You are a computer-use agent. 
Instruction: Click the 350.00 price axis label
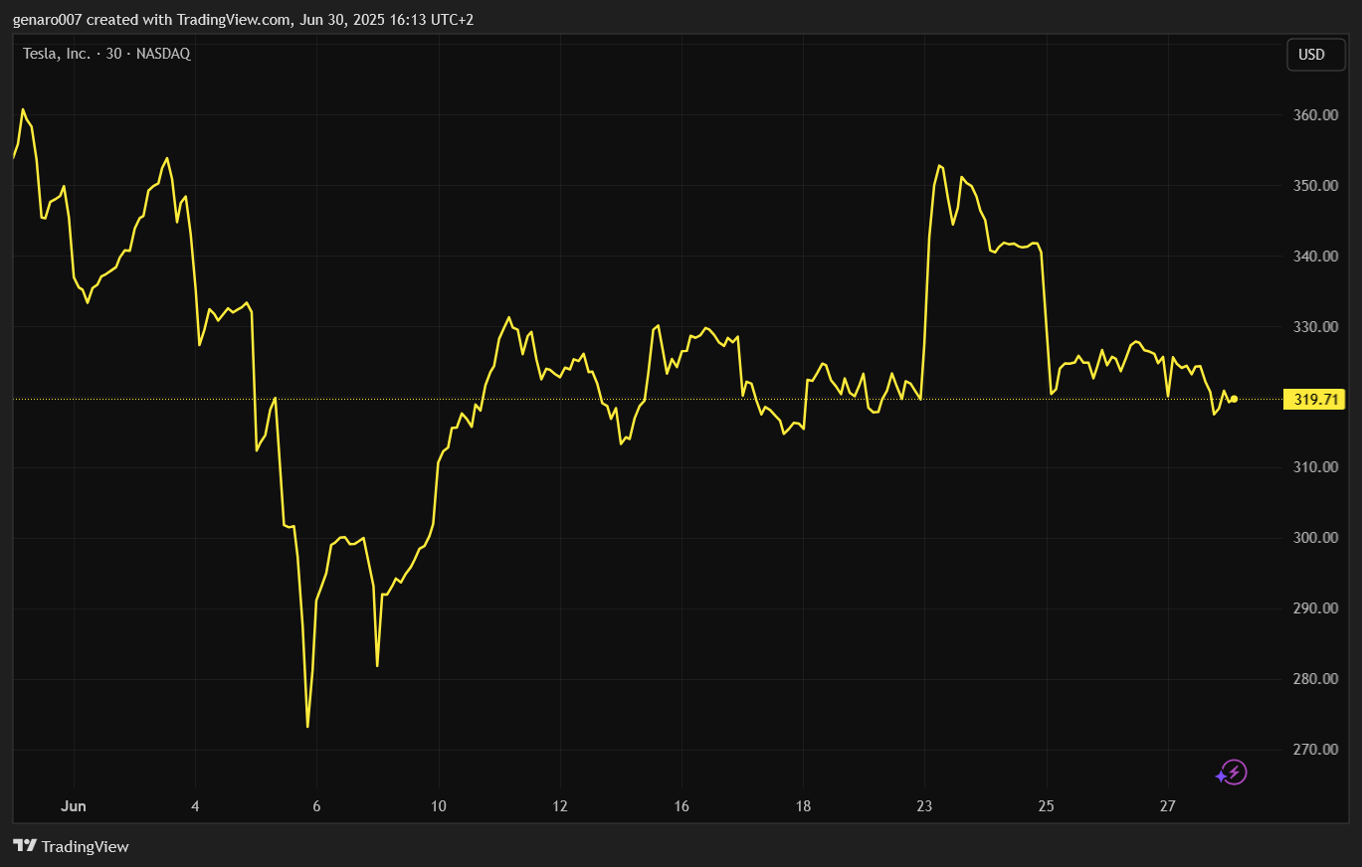(1315, 186)
